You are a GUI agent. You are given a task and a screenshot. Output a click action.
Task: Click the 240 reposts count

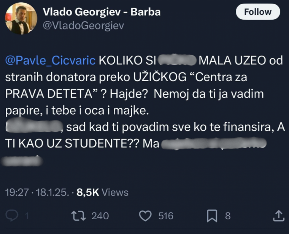pyautogui.click(x=100, y=216)
